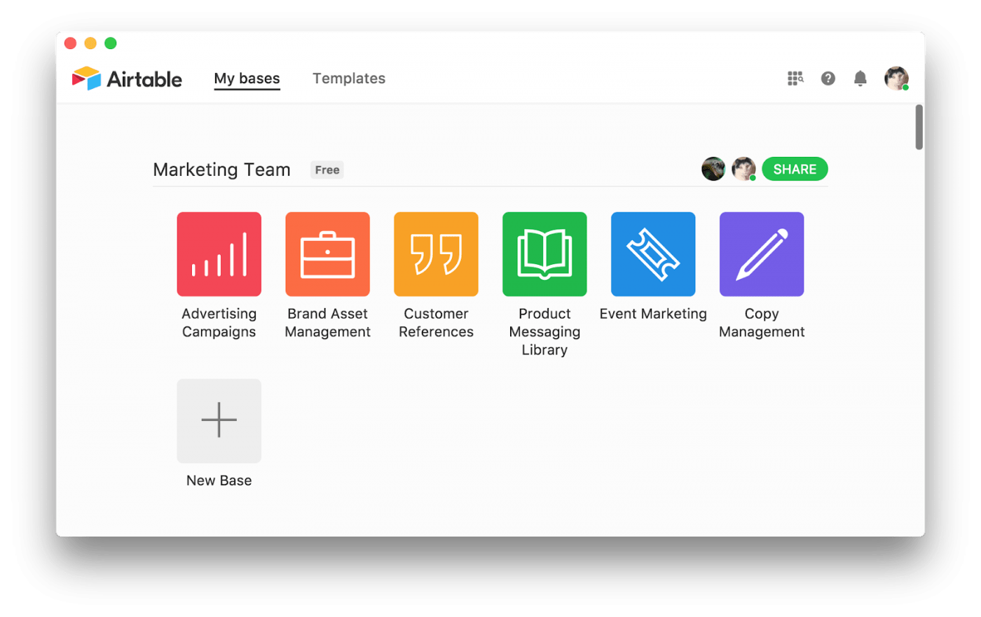
Task: Click the Free plan badge
Action: pyautogui.click(x=327, y=169)
